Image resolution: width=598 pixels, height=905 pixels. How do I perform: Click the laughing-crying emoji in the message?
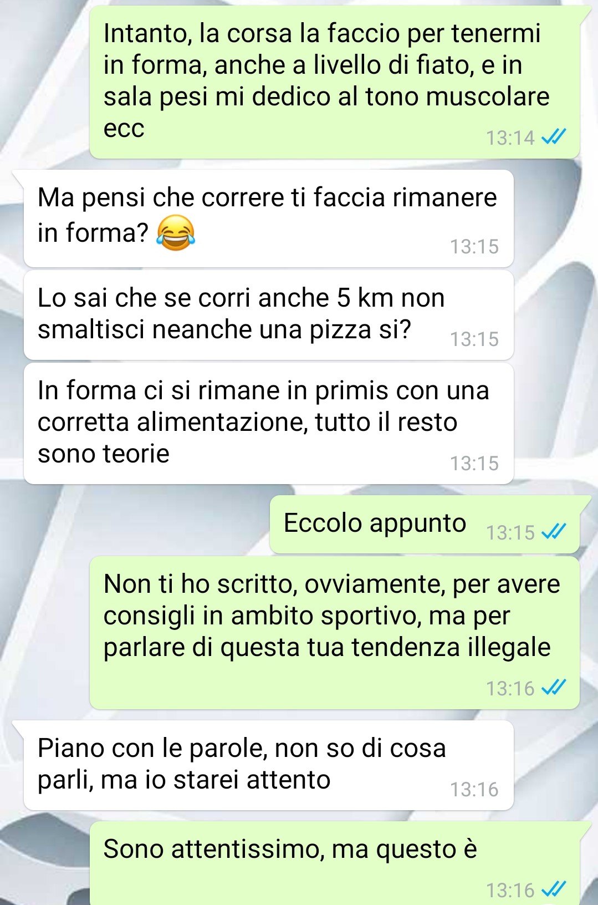(x=176, y=232)
